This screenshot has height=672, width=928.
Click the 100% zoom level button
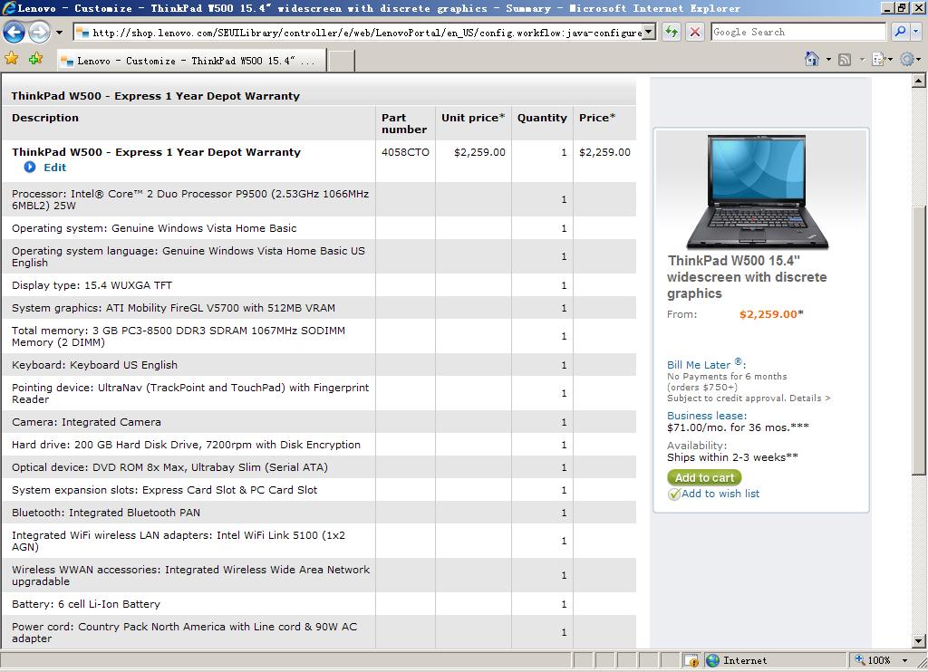click(874, 660)
